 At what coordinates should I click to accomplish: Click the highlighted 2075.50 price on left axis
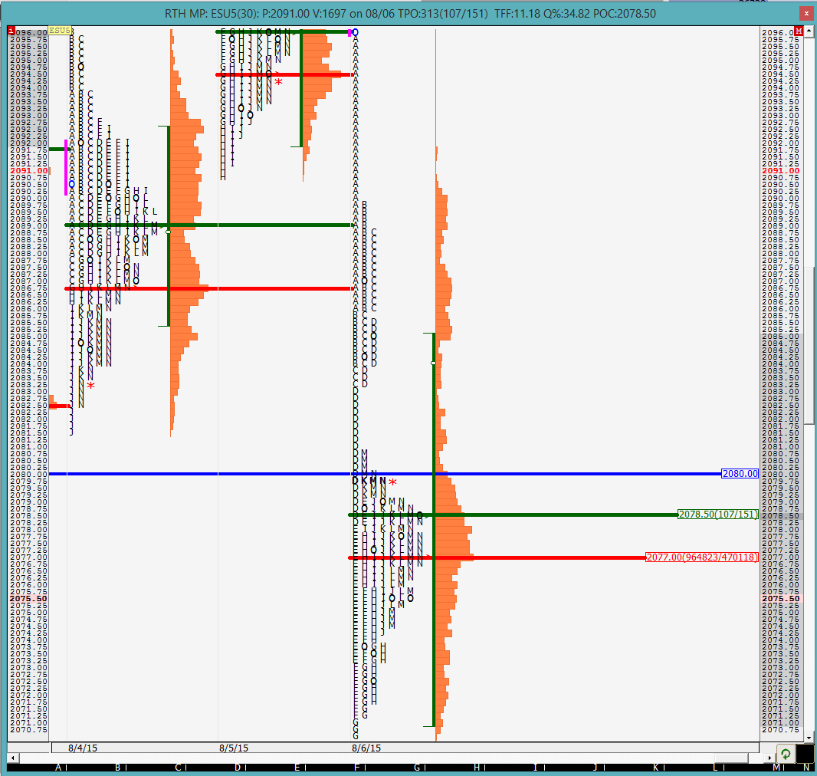point(28,599)
